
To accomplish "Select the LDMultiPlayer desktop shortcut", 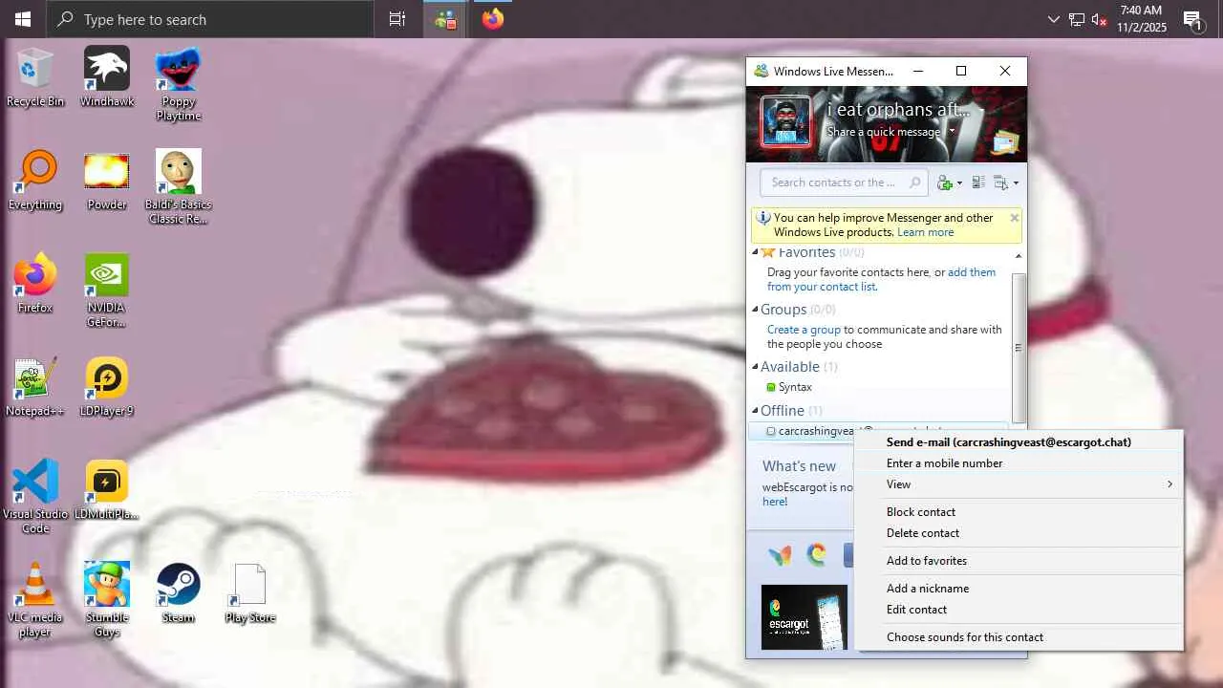I will (107, 490).
